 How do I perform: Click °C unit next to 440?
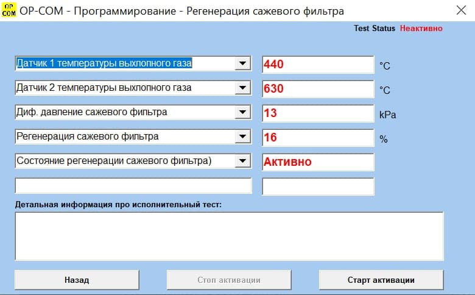point(385,66)
